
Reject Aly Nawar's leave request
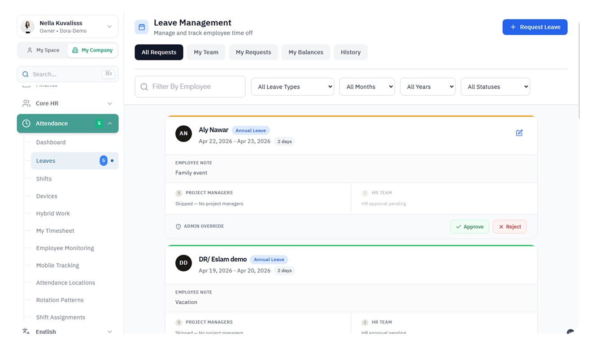(509, 227)
